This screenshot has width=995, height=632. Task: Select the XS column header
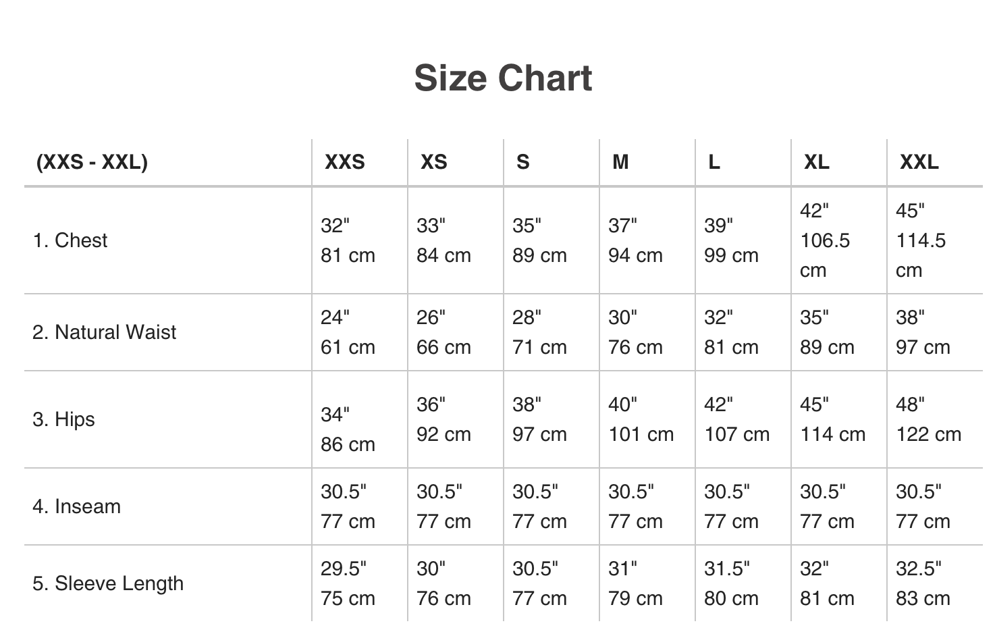click(x=433, y=162)
